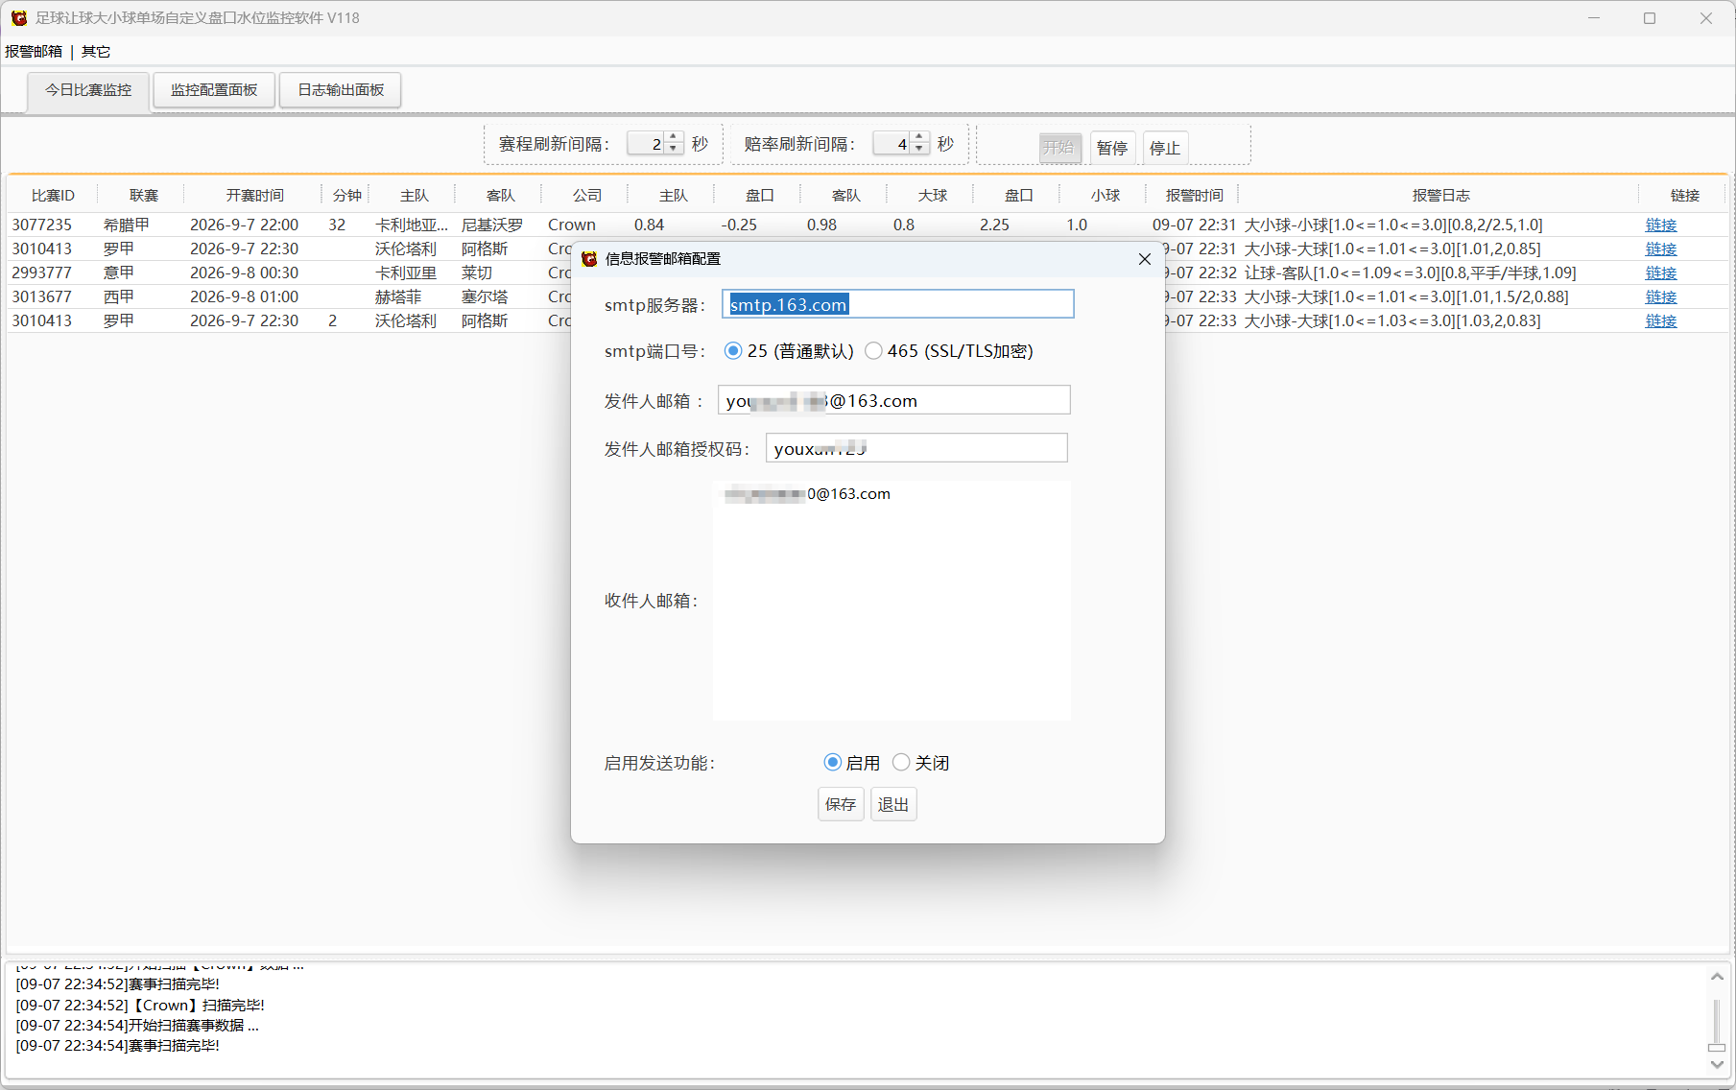Click the 报警时间 column header
The width and height of the screenshot is (1736, 1090).
[1194, 195]
